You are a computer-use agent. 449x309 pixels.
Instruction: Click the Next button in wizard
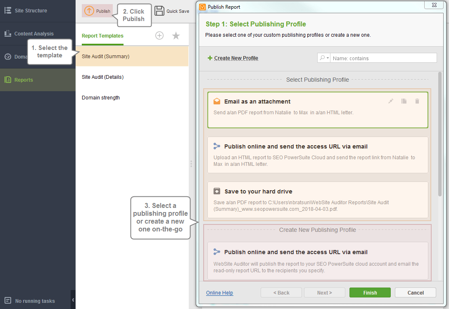pos(324,292)
